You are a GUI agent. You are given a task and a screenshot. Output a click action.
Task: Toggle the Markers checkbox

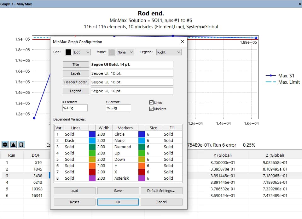pyautogui.click(x=151, y=109)
